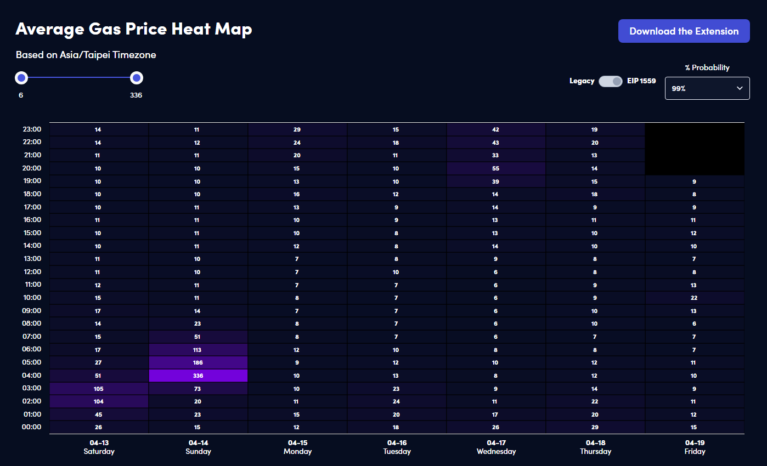Click the empty black Friday cell at 22:00
Image resolution: width=767 pixels, height=466 pixels.
(x=694, y=143)
